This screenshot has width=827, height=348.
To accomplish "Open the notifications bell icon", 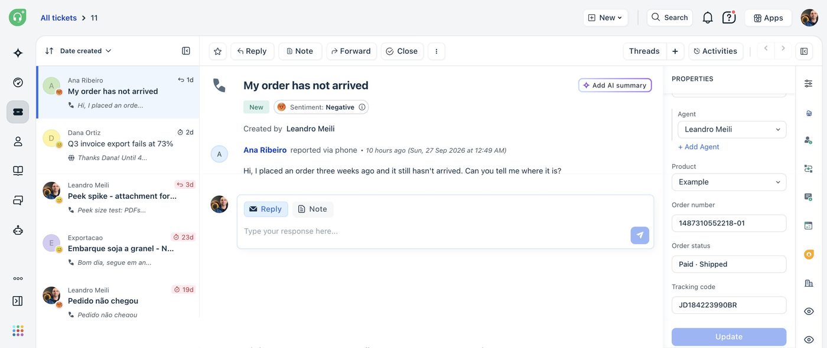I will 708,18.
